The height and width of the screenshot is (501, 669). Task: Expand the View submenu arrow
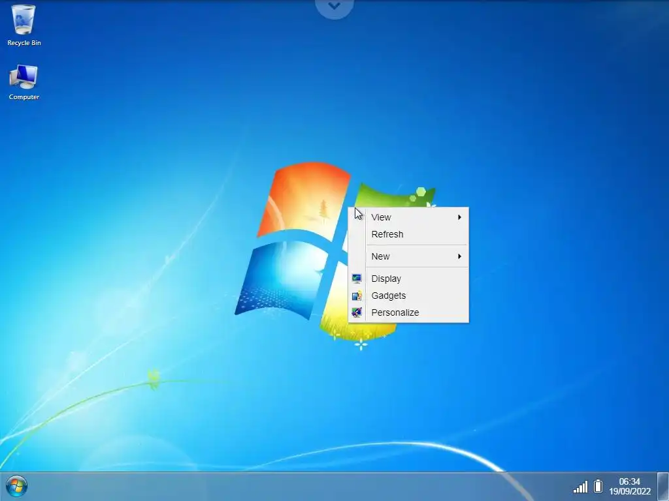(x=459, y=217)
